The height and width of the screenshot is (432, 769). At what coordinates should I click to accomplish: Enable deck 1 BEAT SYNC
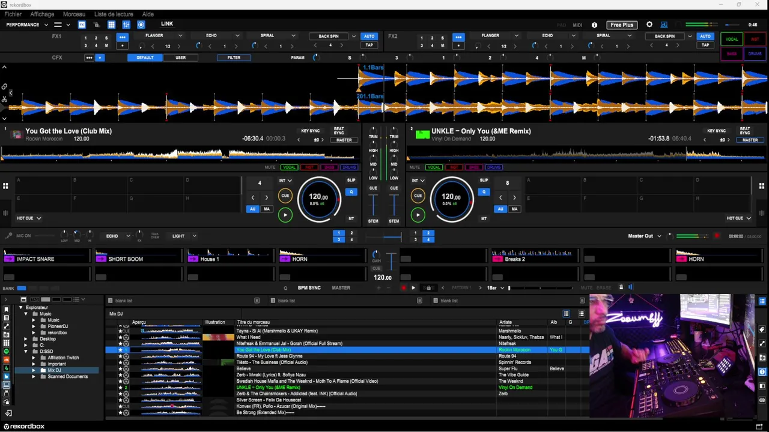coord(339,131)
